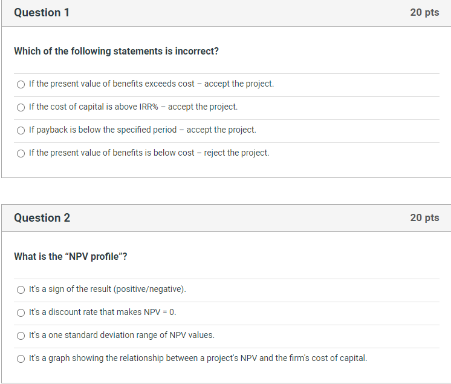Click answer text 'If payback is below the specified period'
The image size is (451, 384).
pyautogui.click(x=142, y=130)
